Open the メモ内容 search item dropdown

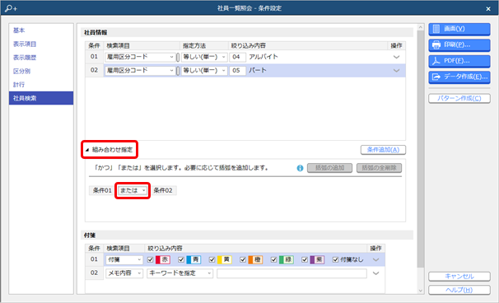(124, 273)
